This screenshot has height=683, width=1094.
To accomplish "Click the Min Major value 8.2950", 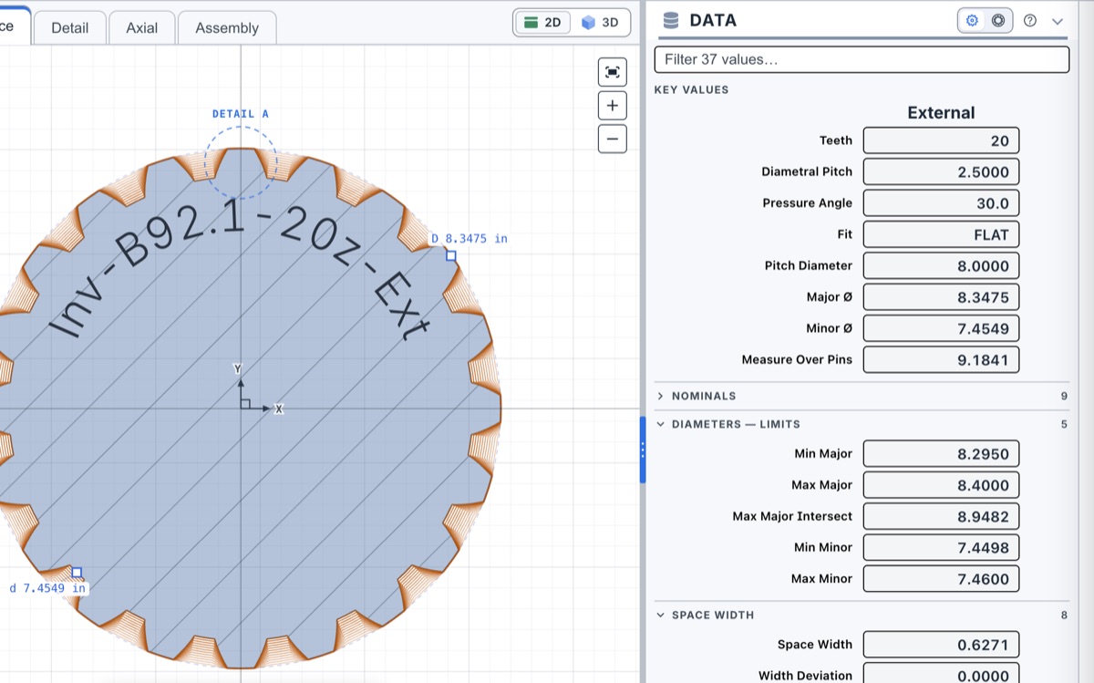I will pos(941,453).
